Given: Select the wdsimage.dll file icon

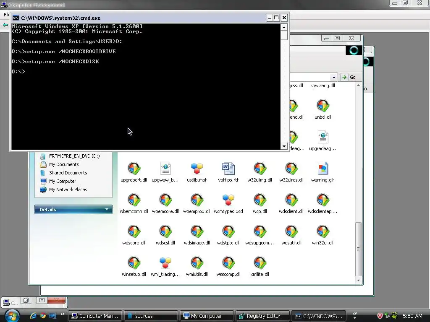Looking at the screenshot, I should click(197, 231).
